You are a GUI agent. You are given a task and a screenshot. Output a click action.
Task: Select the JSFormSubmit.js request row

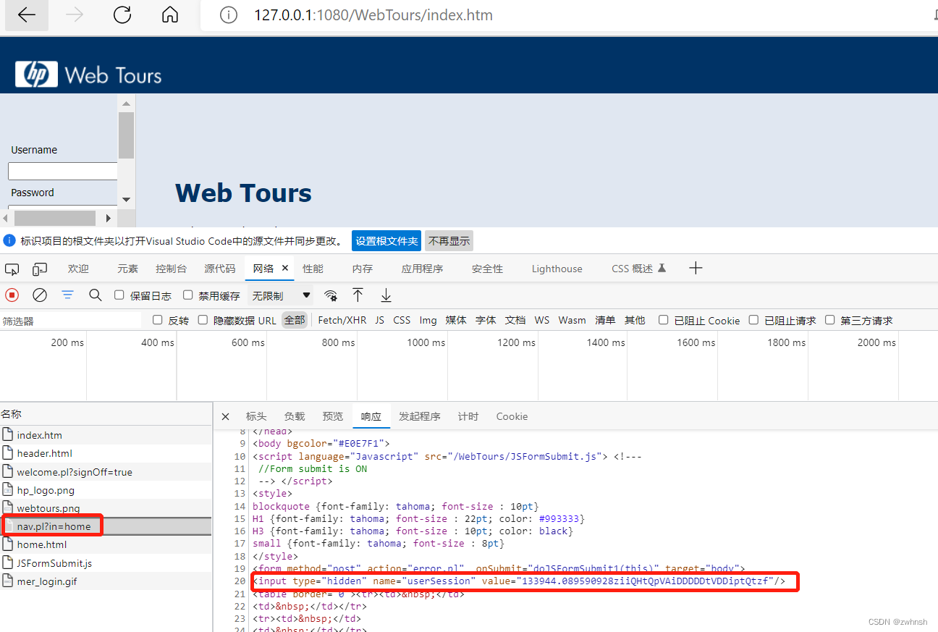106,563
